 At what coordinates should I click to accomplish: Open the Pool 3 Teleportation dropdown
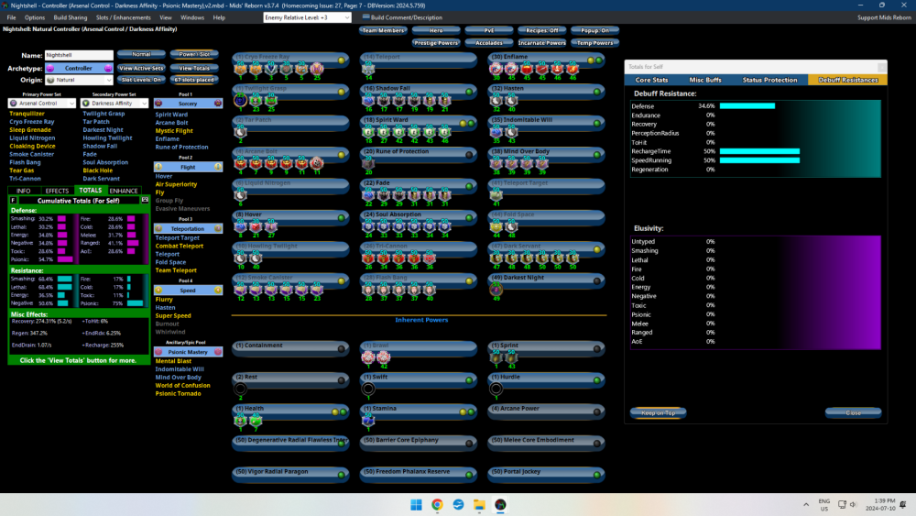188,228
